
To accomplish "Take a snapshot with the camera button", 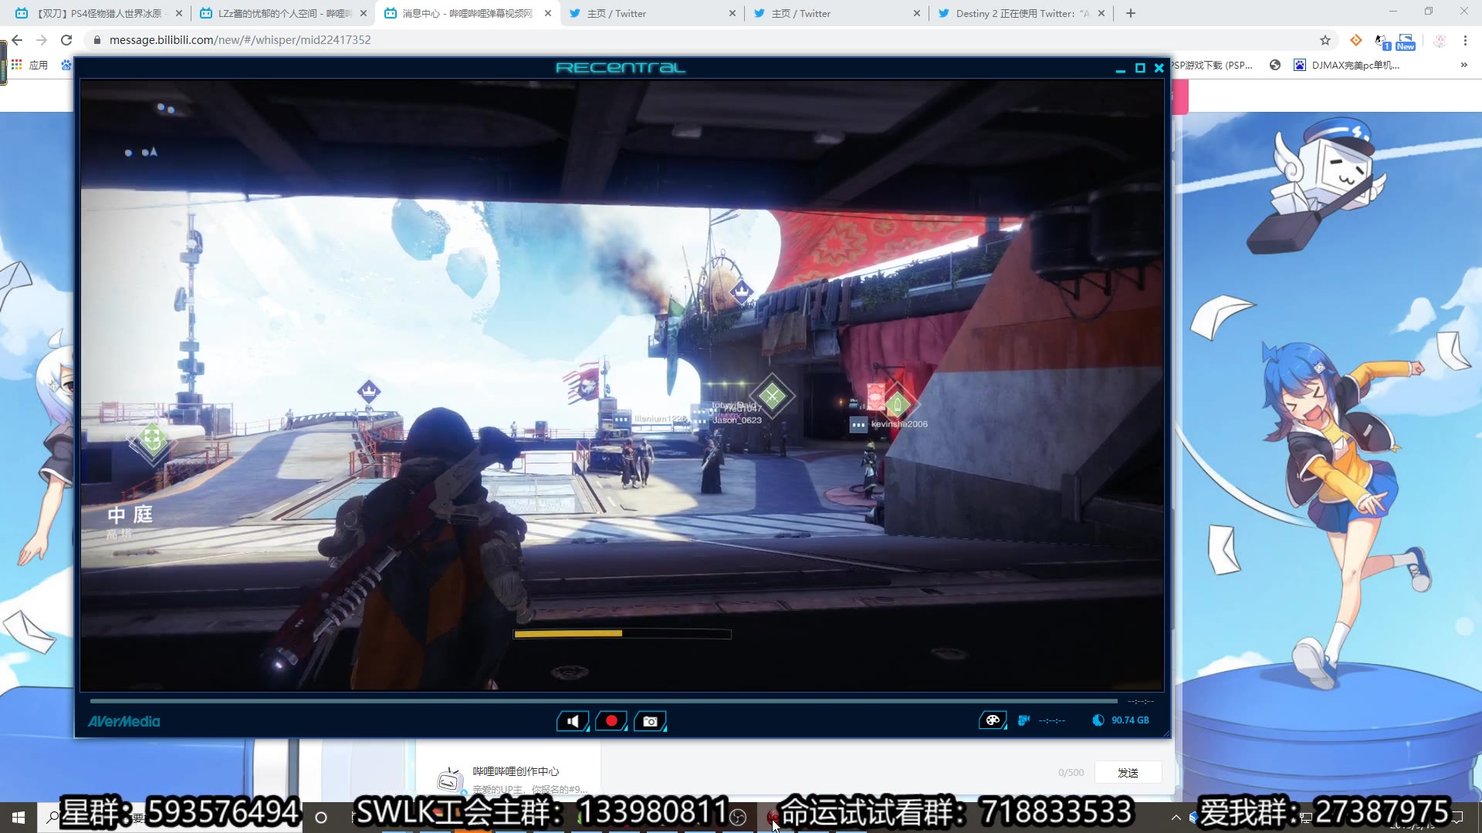I will [x=650, y=721].
